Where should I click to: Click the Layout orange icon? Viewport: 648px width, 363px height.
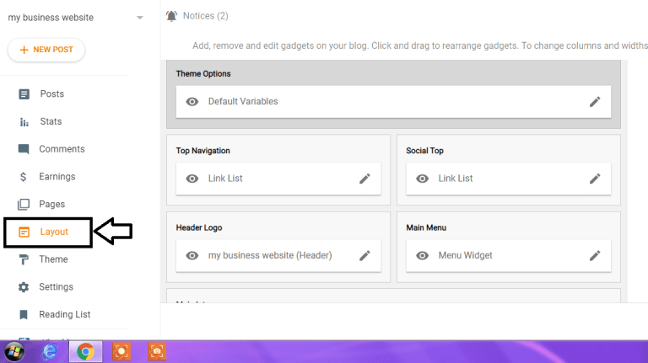[24, 232]
